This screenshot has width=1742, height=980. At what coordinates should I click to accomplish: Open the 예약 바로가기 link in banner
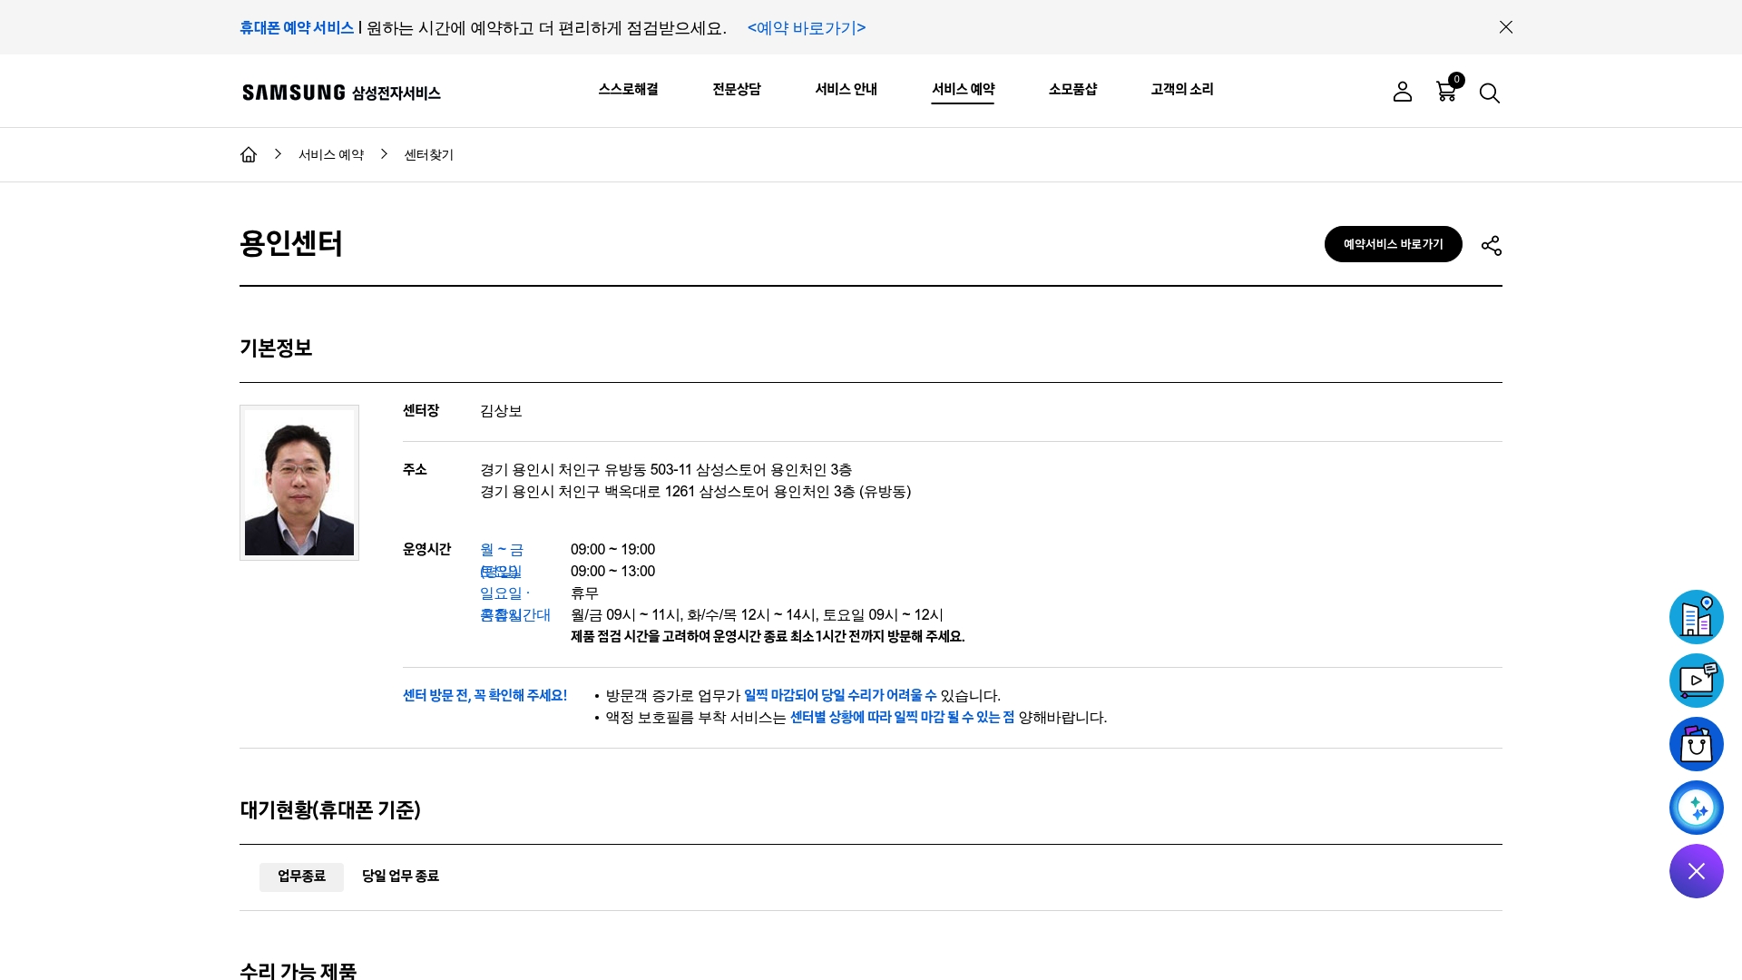(x=807, y=28)
